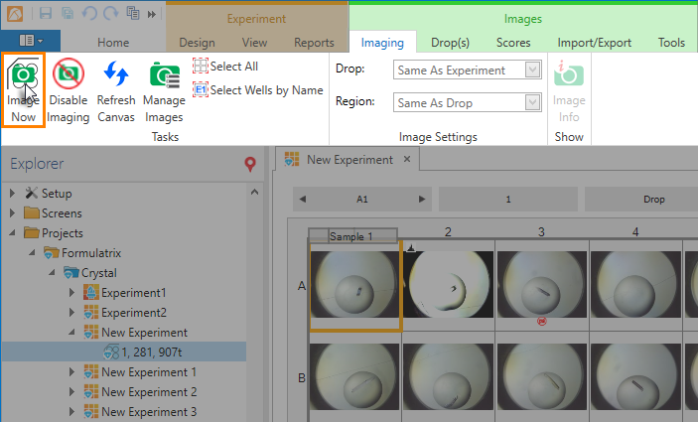
Task: Select the plate 1, 281, 907t
Action: tap(142, 352)
